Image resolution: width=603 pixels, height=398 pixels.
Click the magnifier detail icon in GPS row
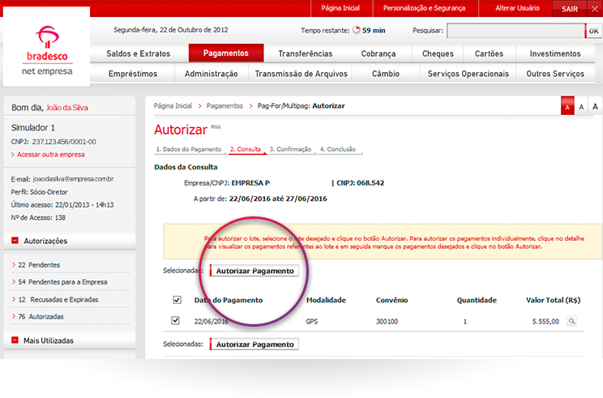point(571,322)
